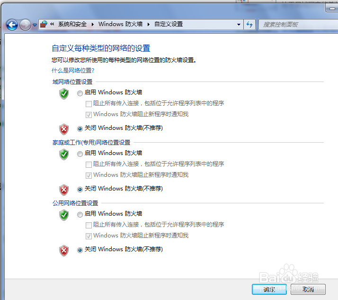Click 域网络位置设置 section heading

72,82
